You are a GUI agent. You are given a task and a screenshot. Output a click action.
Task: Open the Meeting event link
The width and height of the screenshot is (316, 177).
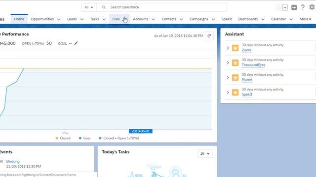point(13,162)
